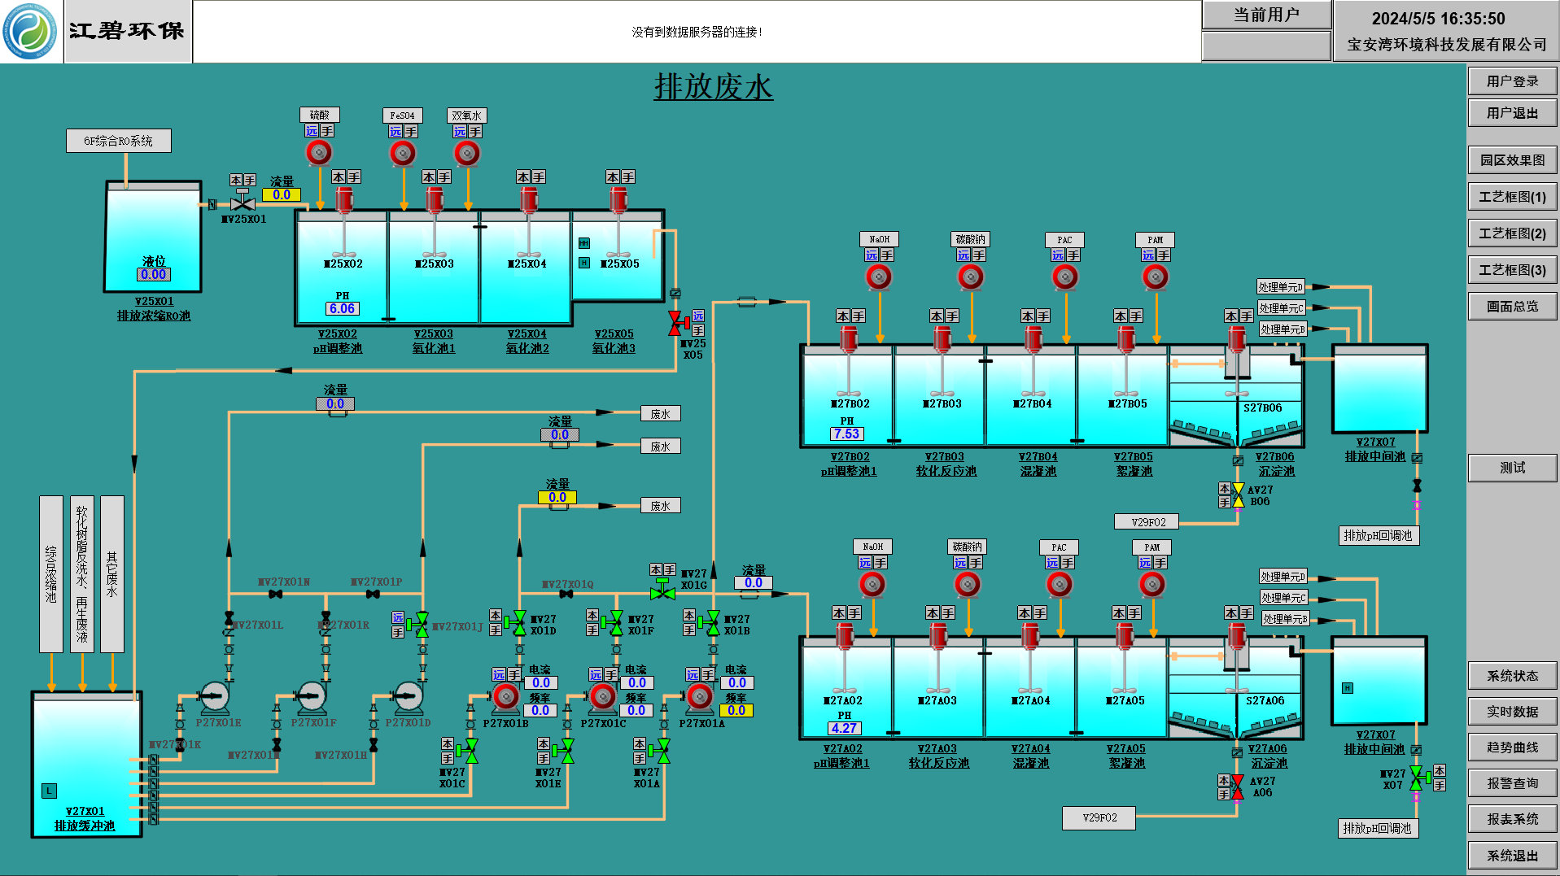Go to the 趋势曲线 page
The image size is (1560, 876).
[1512, 747]
